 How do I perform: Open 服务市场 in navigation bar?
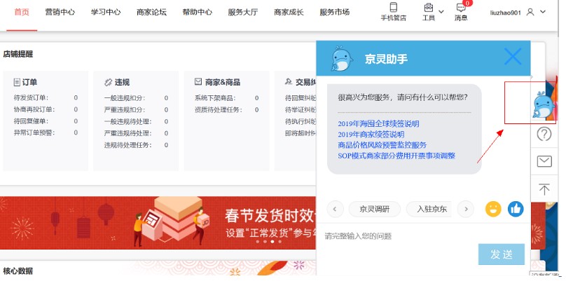tap(335, 12)
